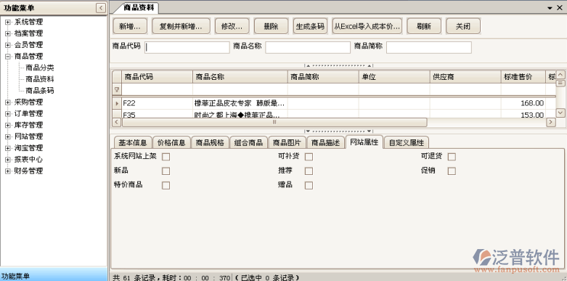Click the row indicator arrow beside F22
This screenshot has width=567, height=281.
117,103
